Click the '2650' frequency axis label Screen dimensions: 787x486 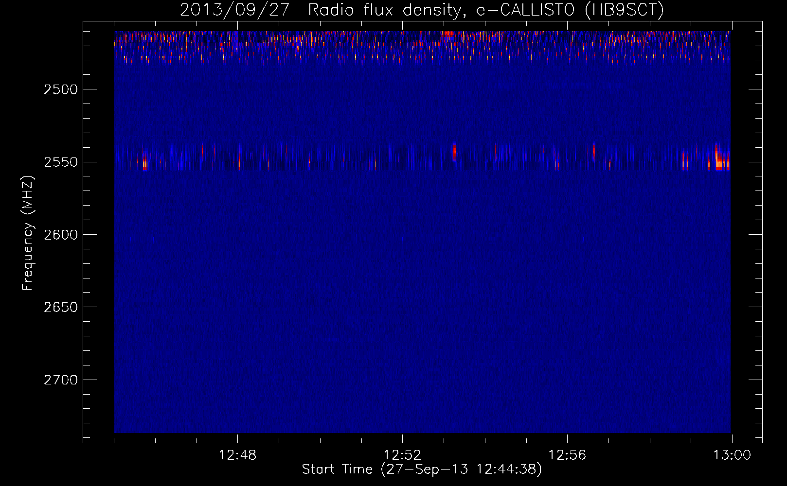[61, 308]
